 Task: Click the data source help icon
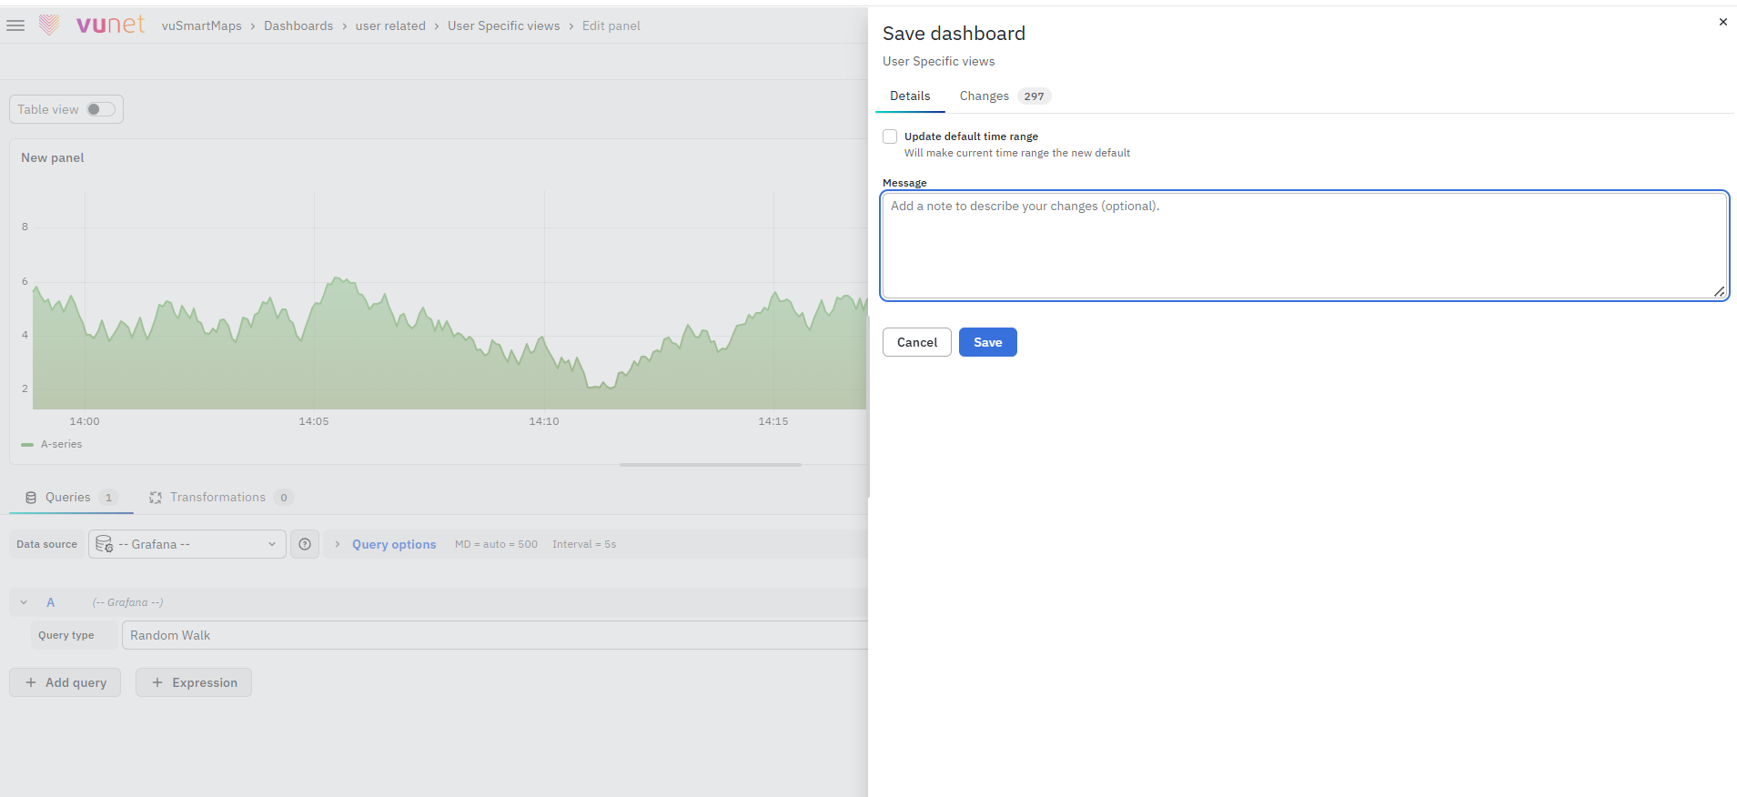tap(305, 544)
